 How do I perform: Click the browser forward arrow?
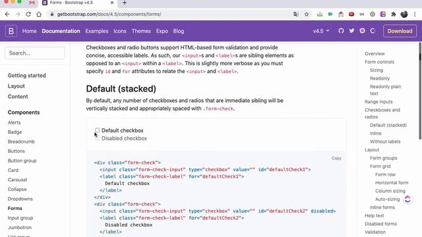(18, 14)
